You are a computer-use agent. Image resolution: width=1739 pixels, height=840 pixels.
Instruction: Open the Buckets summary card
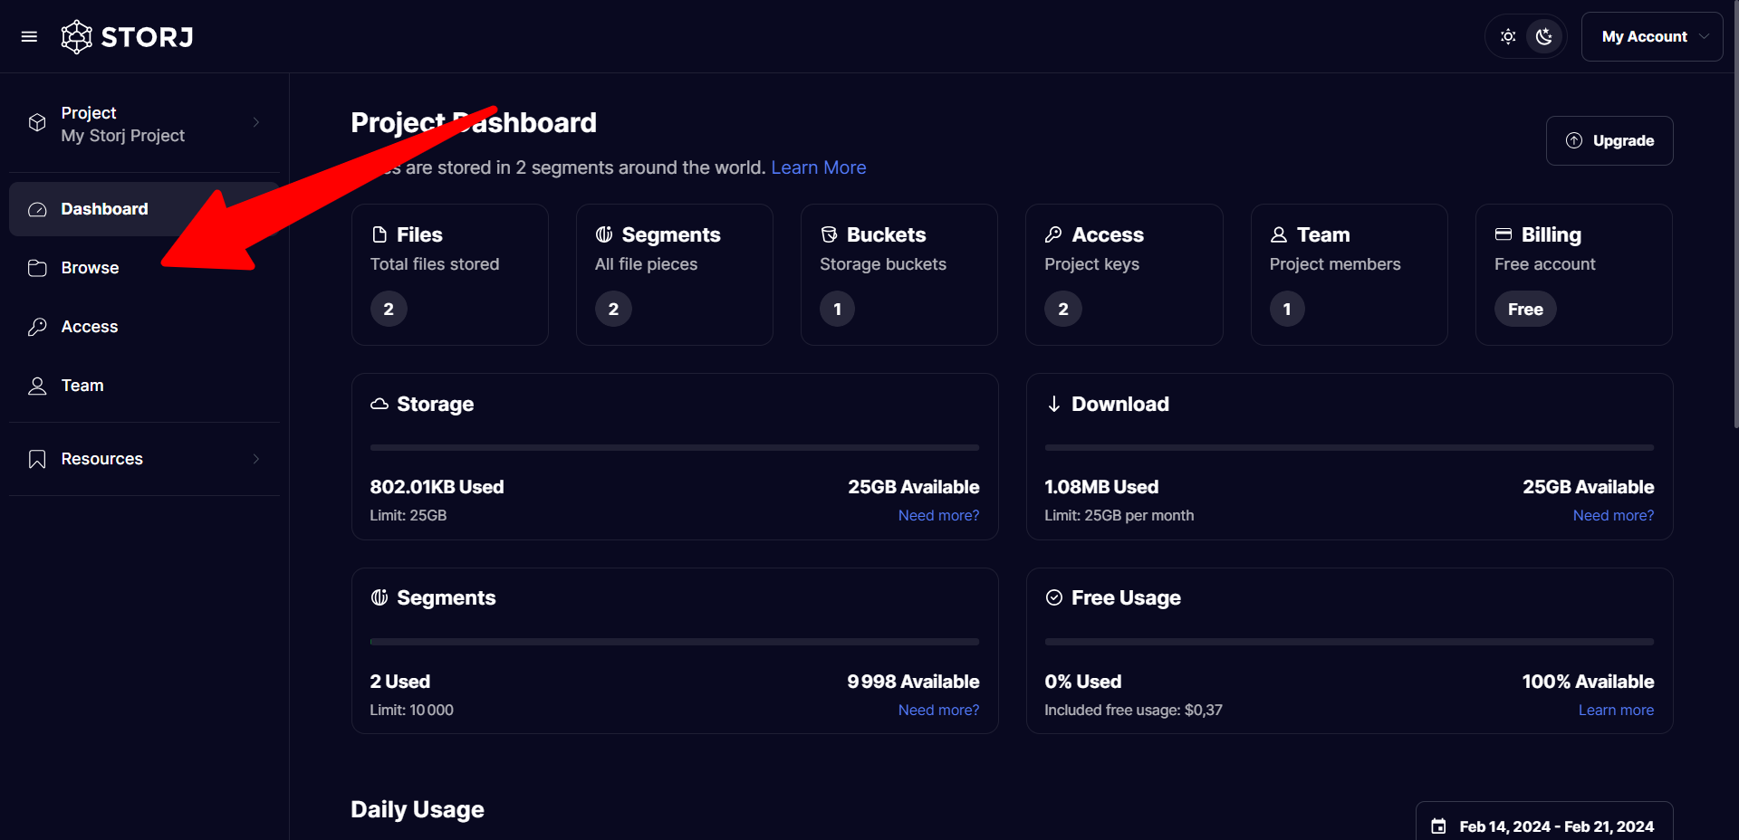898,274
